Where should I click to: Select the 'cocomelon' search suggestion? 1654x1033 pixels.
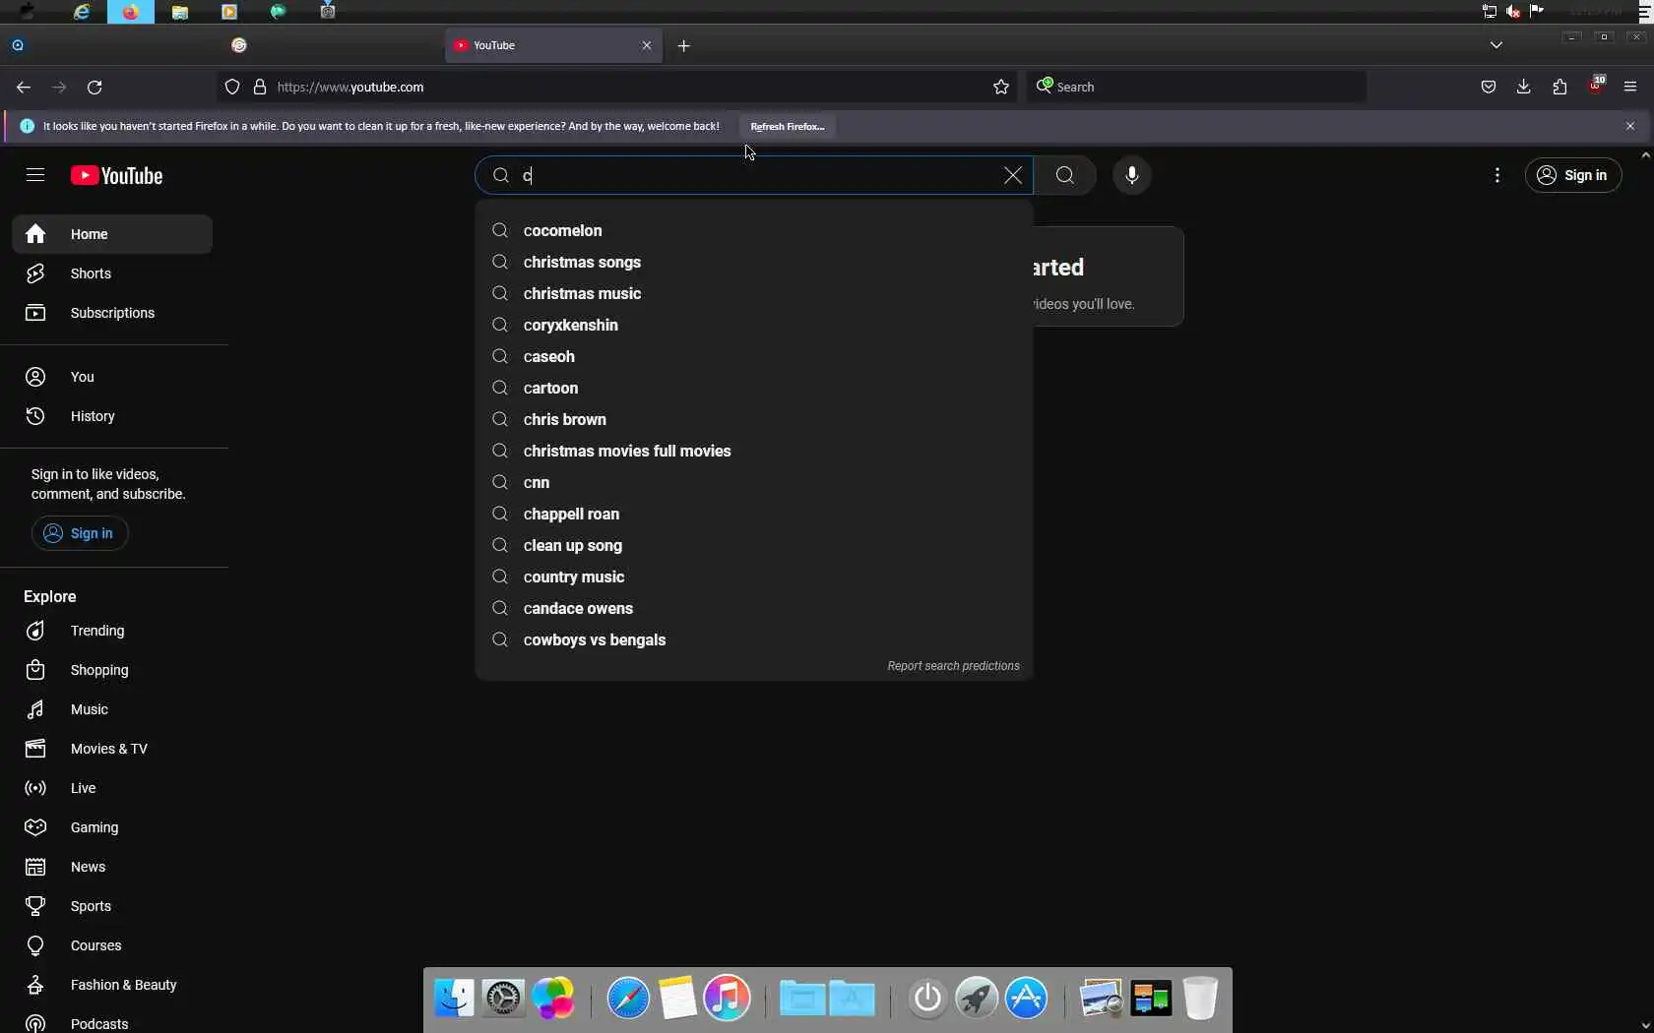[x=754, y=230]
